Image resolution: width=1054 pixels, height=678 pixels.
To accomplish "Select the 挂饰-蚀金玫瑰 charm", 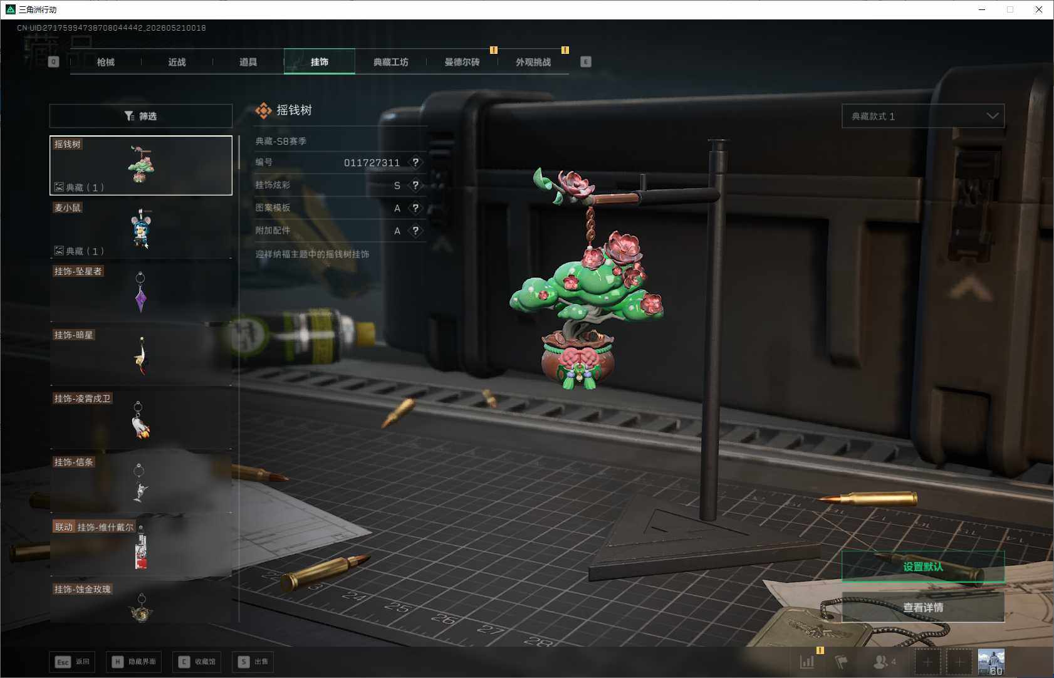I will (x=141, y=602).
